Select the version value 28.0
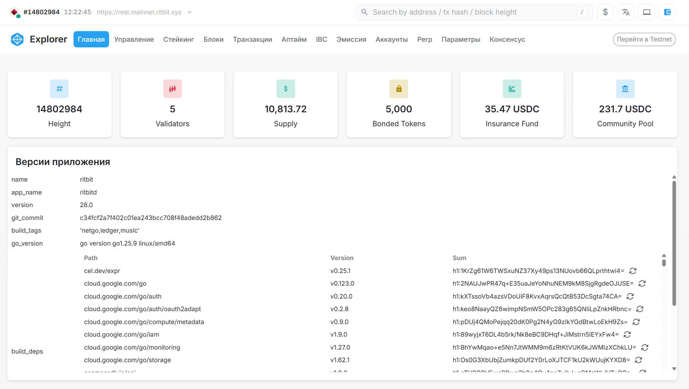The image size is (689, 389). coord(86,205)
